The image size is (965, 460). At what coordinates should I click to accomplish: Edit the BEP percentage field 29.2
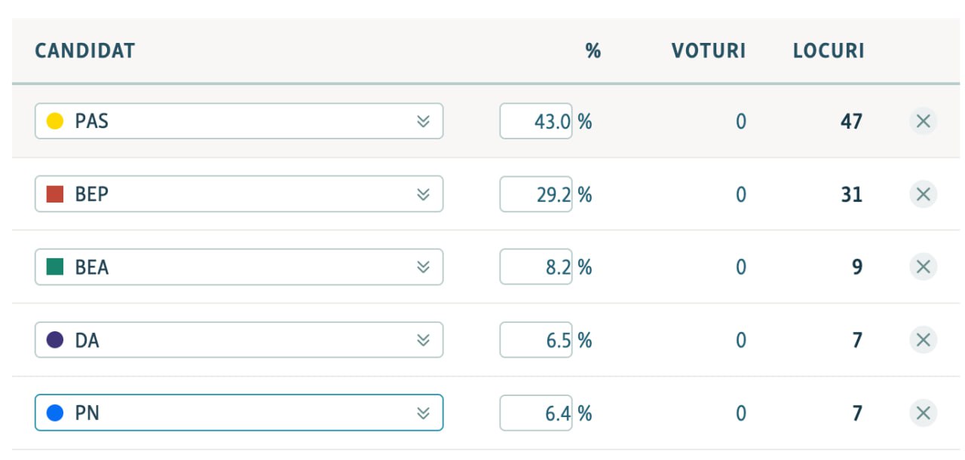(536, 194)
